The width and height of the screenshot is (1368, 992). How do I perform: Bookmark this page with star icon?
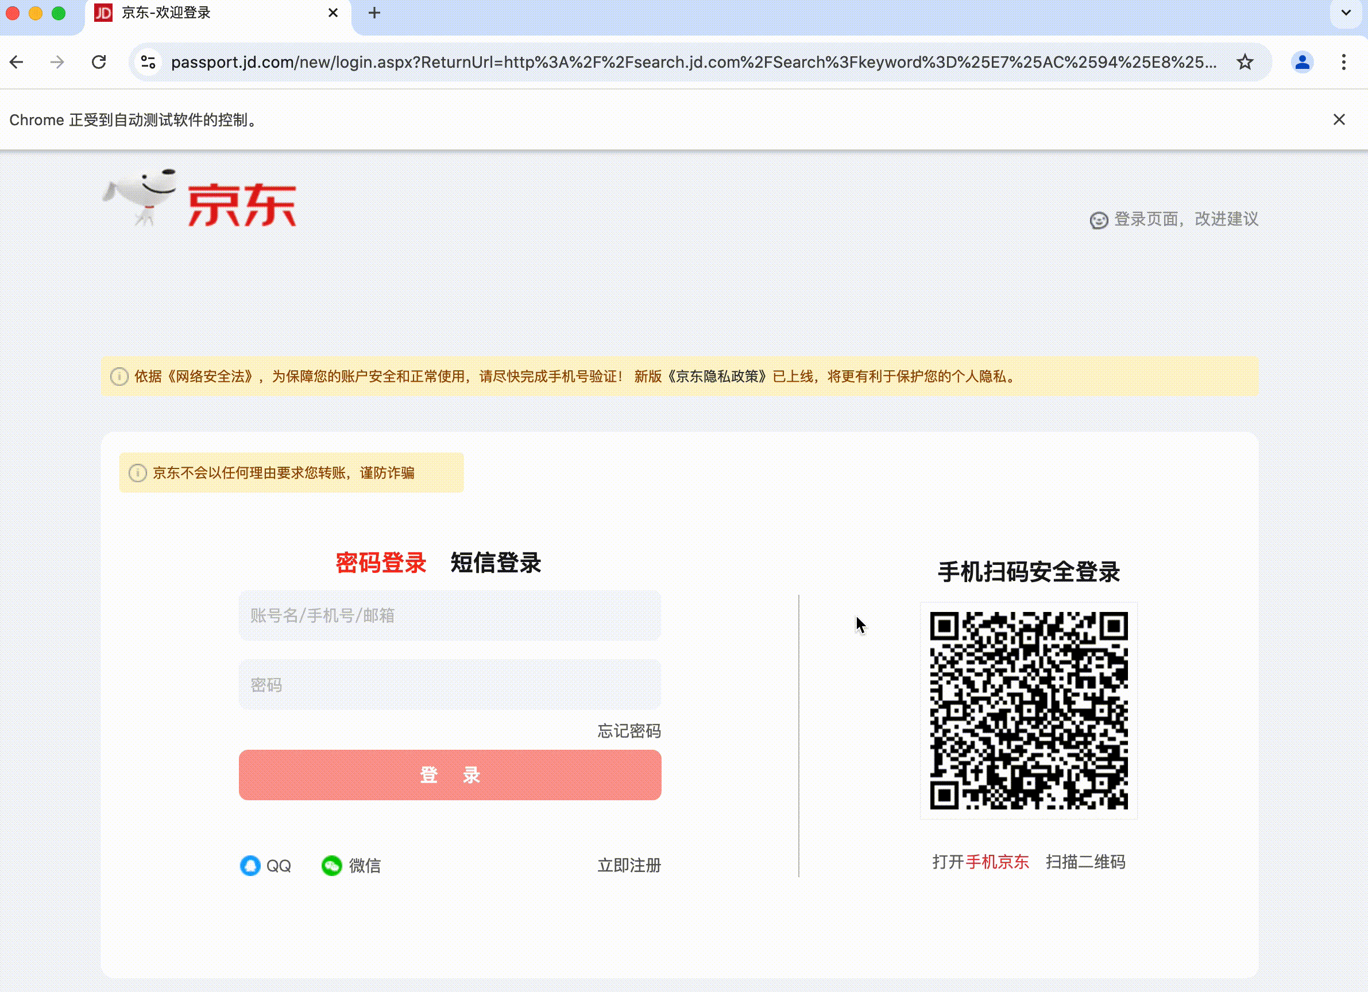(1245, 62)
